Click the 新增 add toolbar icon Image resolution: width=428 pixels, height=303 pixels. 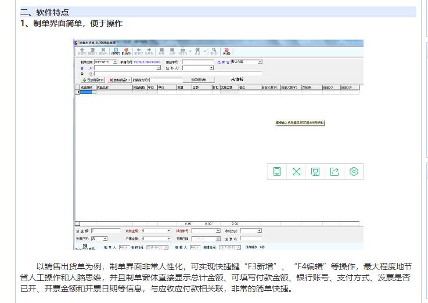tap(82, 51)
